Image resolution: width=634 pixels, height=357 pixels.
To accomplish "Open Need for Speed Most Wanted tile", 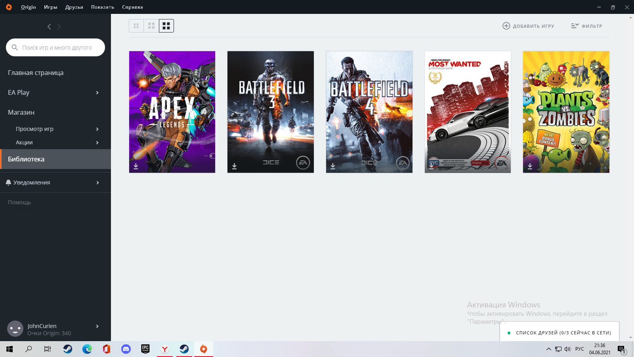I will [x=468, y=112].
